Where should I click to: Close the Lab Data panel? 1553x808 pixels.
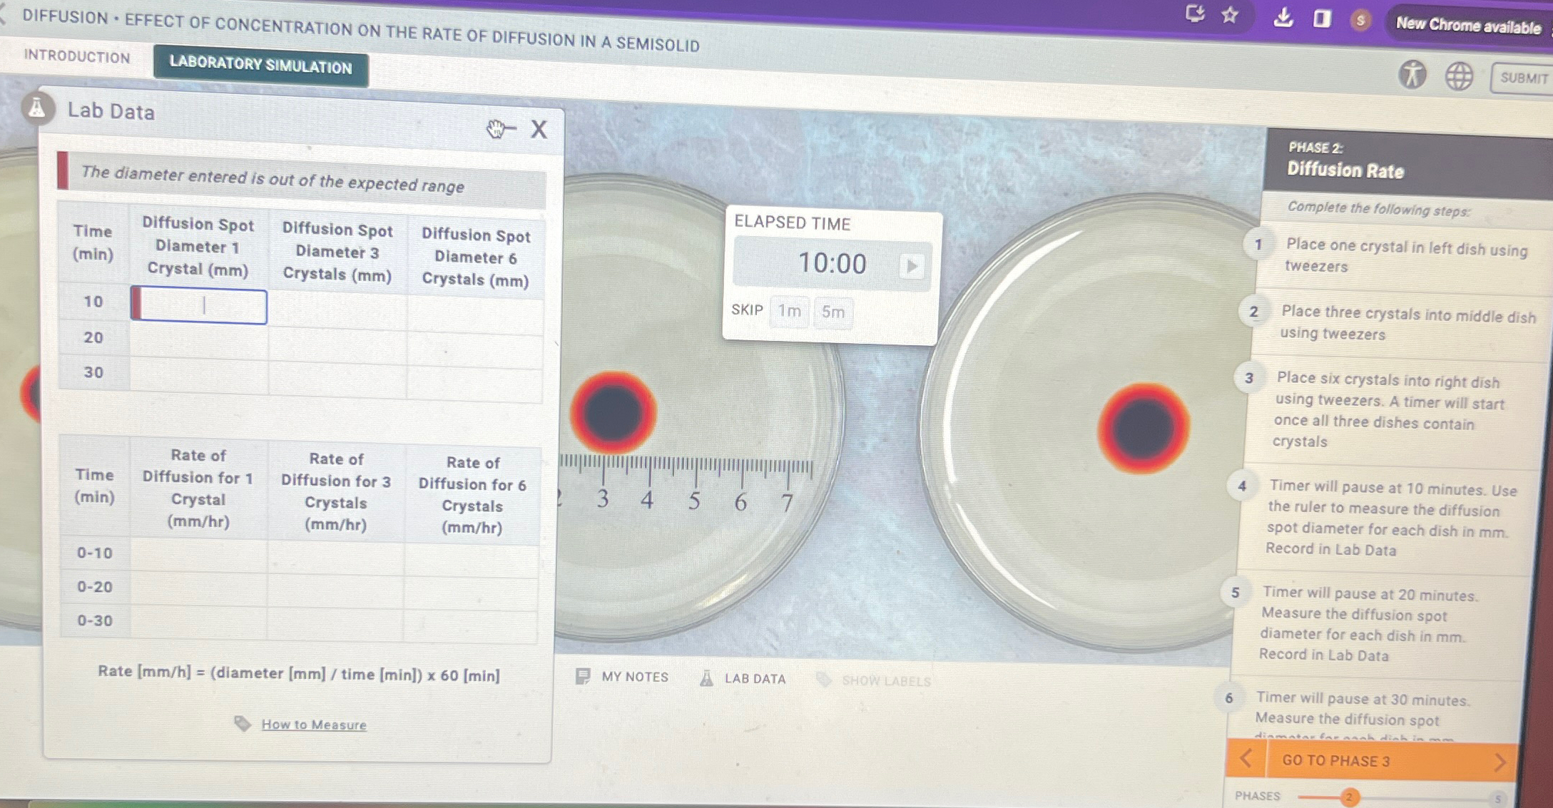click(x=539, y=129)
